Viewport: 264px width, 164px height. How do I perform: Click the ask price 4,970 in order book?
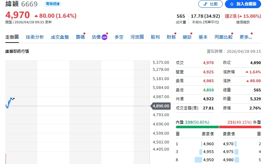pos(228,144)
